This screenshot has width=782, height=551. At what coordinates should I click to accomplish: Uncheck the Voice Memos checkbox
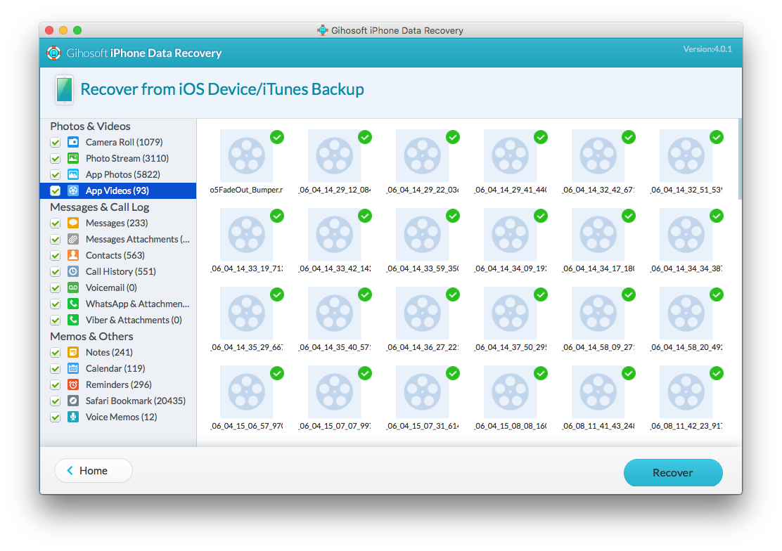point(56,417)
